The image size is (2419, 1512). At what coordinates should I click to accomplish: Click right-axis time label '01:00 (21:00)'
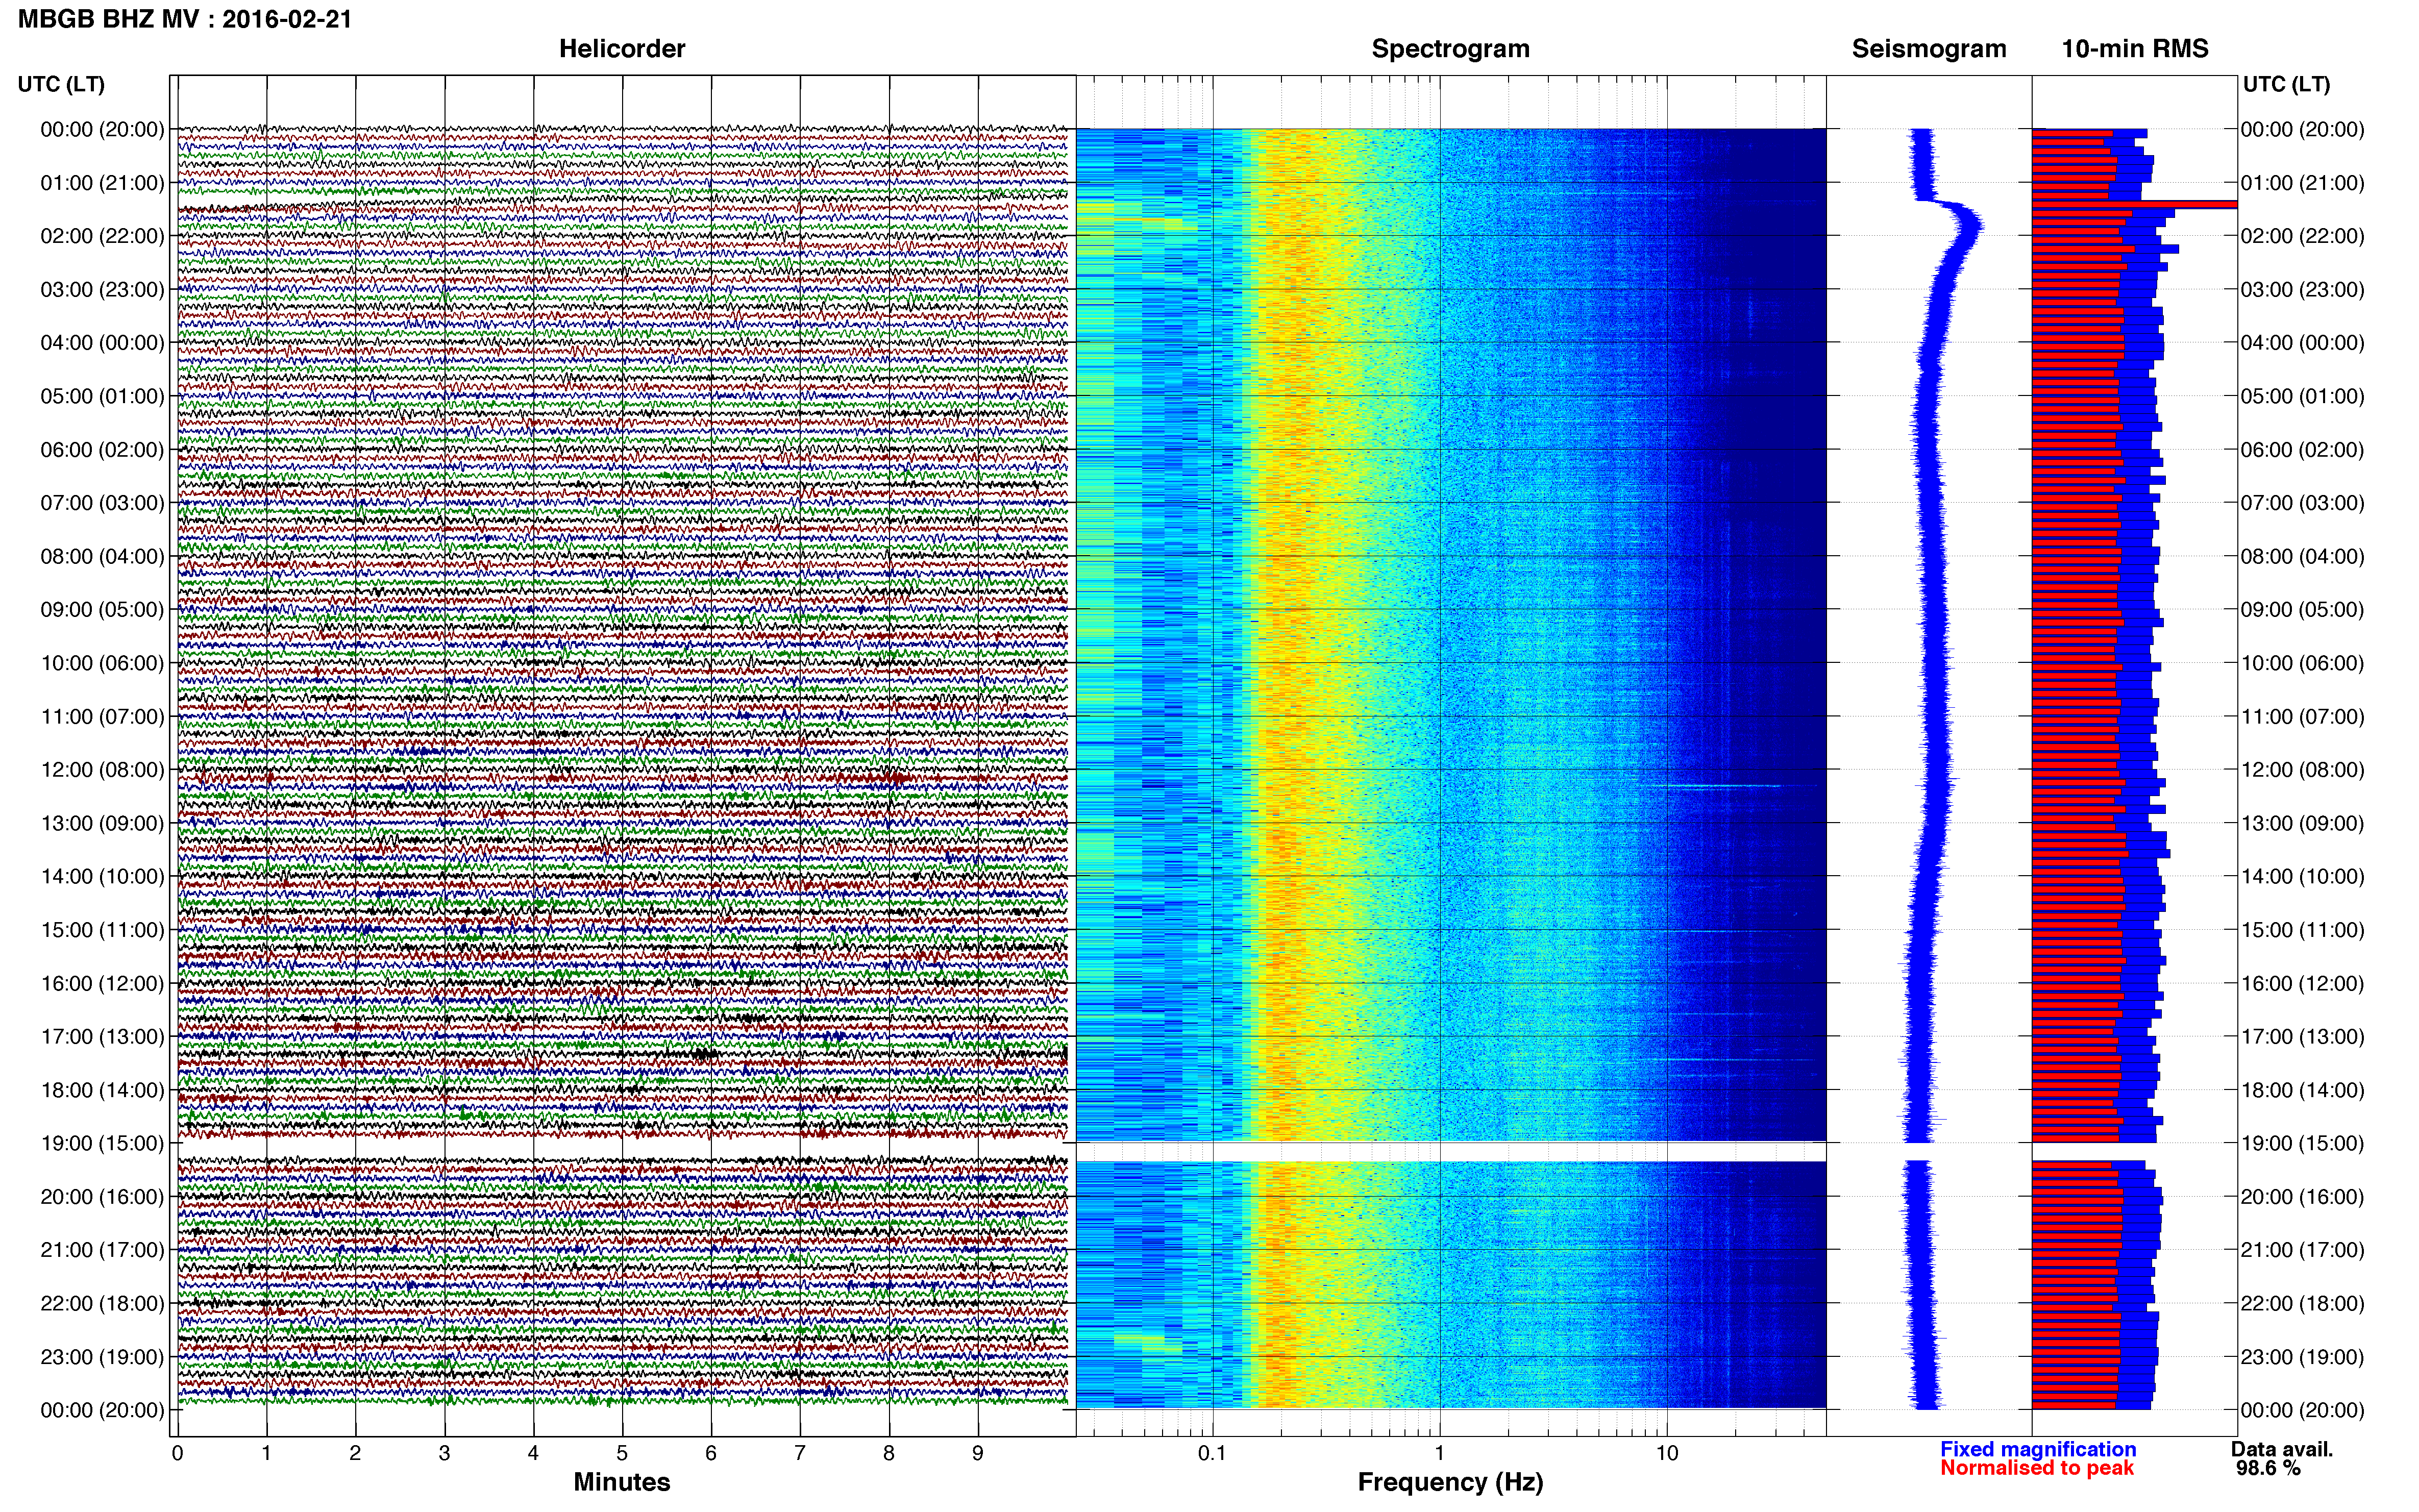[x=2303, y=183]
